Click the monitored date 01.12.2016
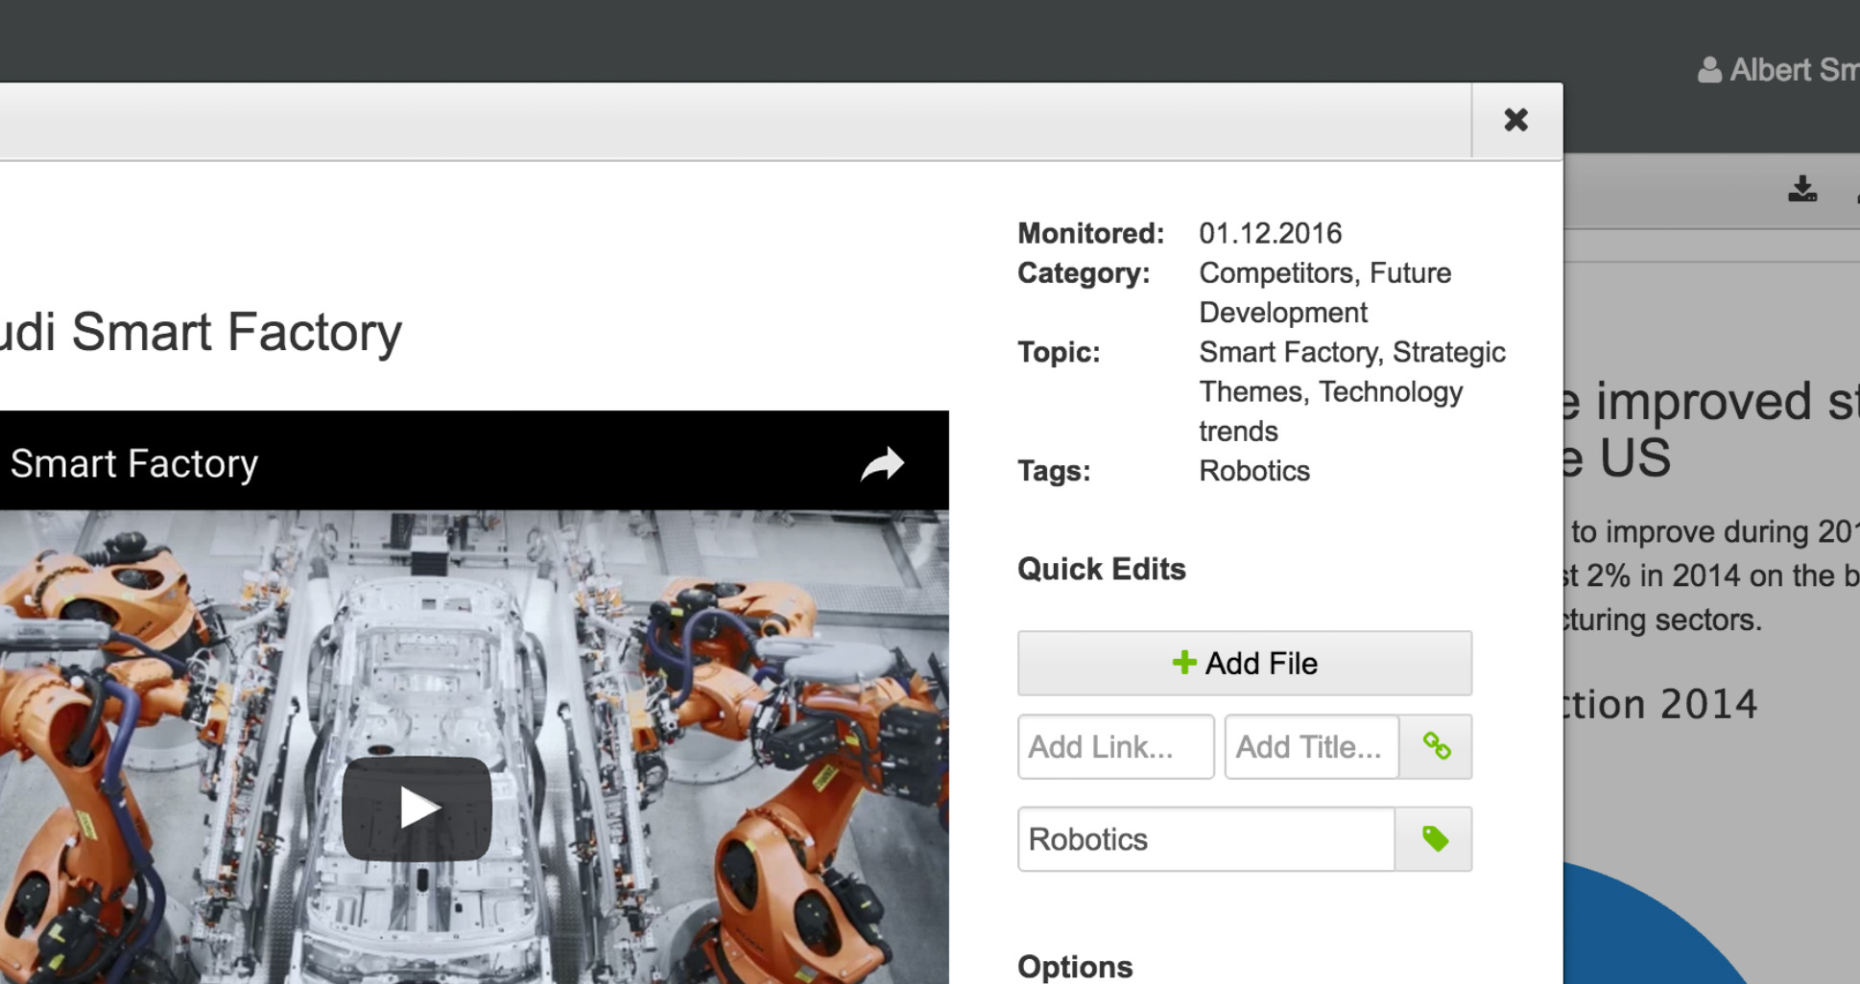This screenshot has width=1860, height=984. (x=1270, y=233)
